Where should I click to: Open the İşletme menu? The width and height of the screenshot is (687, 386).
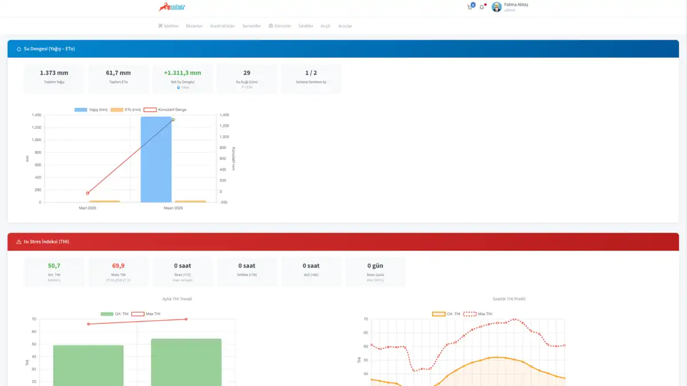click(168, 26)
